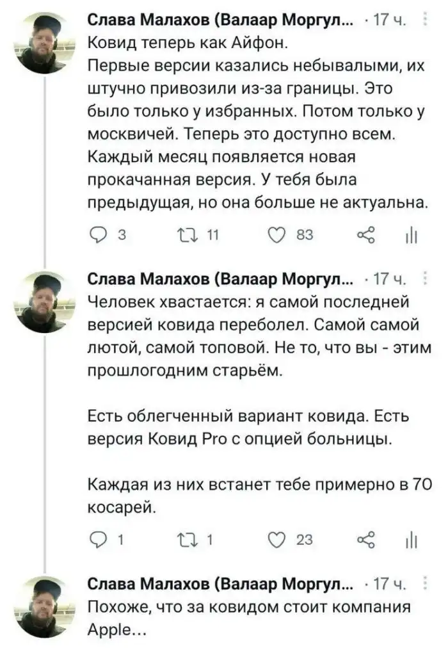Open more options on the 'Человек хвастается' tweet

coord(426,279)
